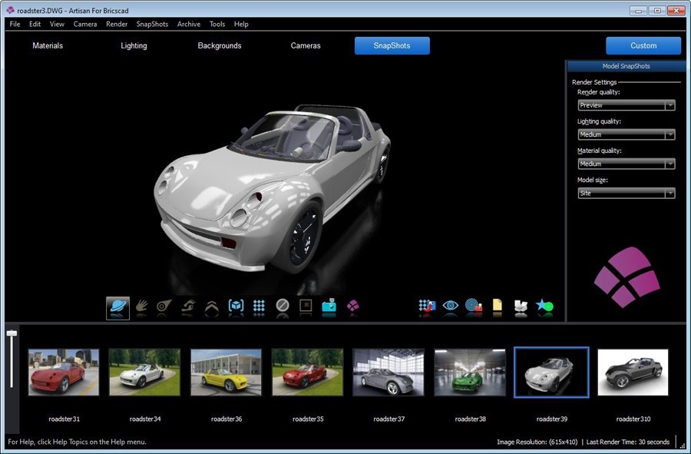The height and width of the screenshot is (454, 691).
Task: Open the Render quality dropdown
Action: pyautogui.click(x=626, y=105)
